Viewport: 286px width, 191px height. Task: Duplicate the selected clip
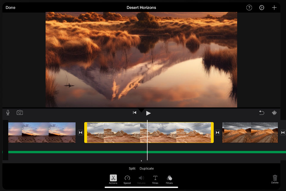147,168
